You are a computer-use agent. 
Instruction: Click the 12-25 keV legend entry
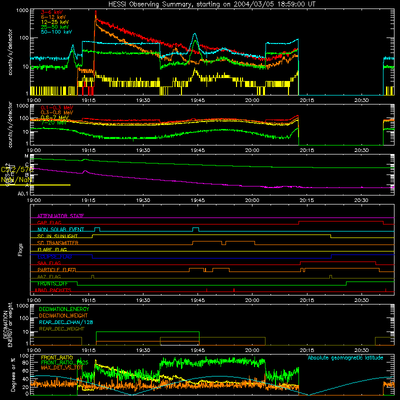point(55,22)
